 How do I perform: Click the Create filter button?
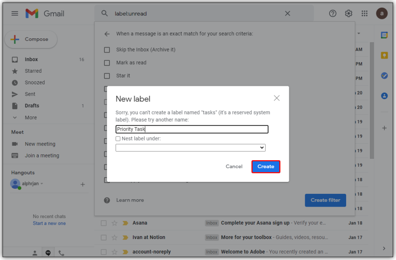coord(325,200)
